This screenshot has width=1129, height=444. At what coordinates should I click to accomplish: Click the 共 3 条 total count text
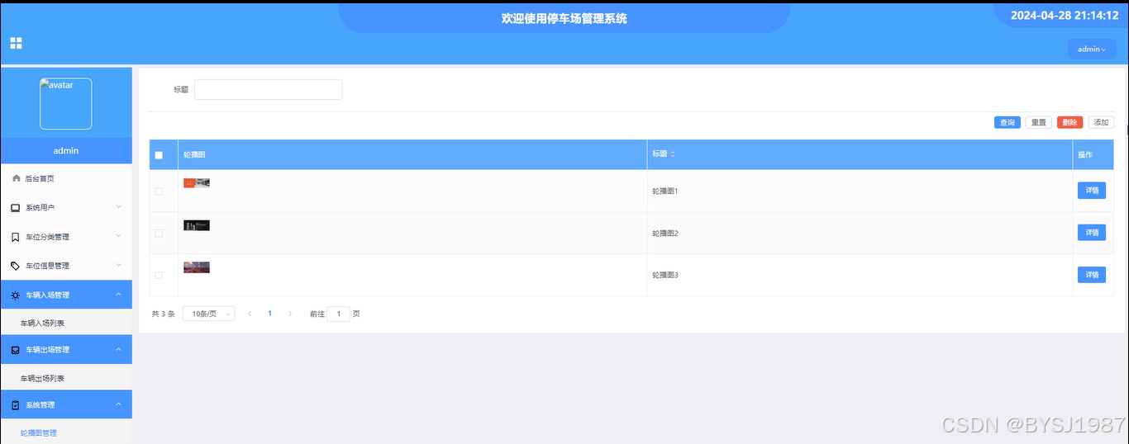click(164, 314)
